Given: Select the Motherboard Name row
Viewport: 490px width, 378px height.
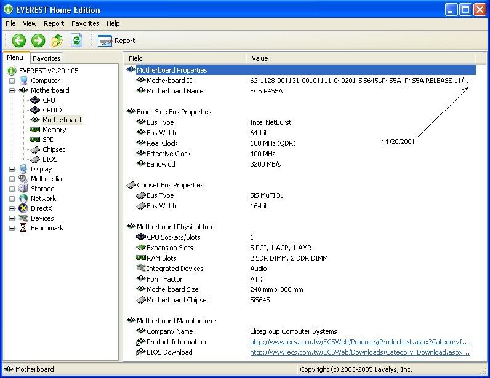Looking at the screenshot, I should tap(300, 91).
